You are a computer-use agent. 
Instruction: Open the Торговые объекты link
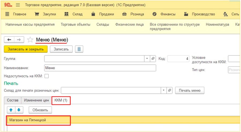76,25
